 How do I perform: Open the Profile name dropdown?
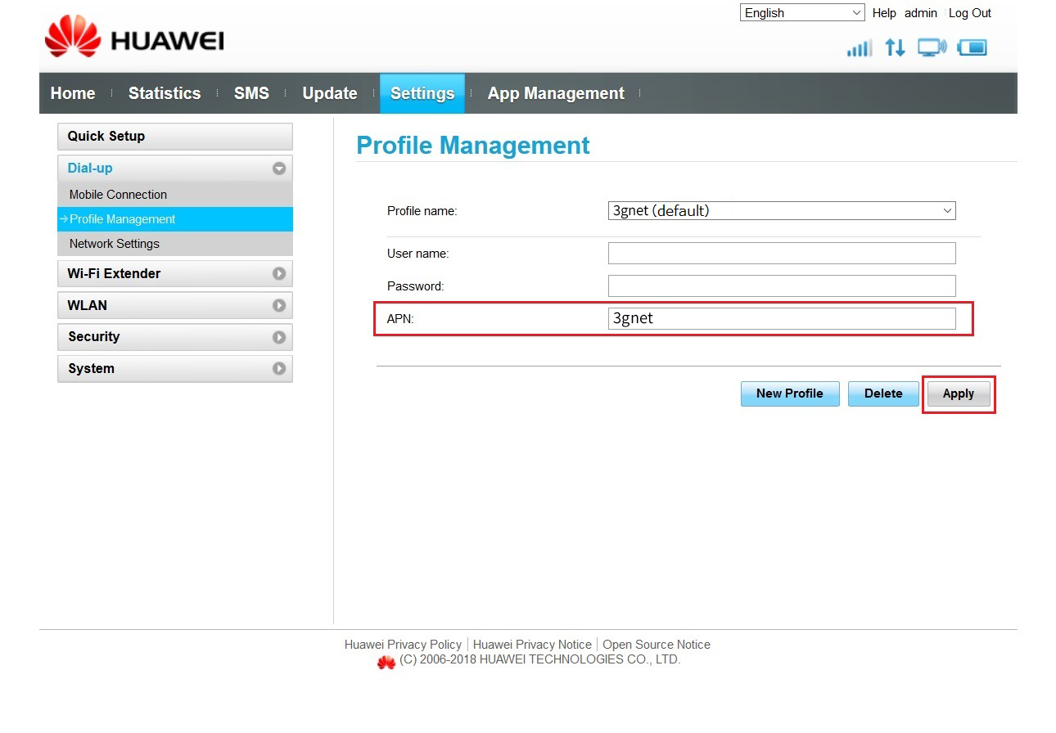[782, 210]
